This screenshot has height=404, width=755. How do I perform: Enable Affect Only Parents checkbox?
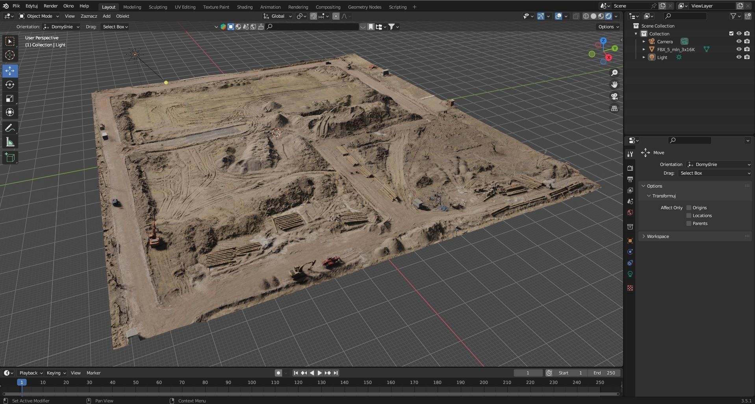(x=689, y=223)
